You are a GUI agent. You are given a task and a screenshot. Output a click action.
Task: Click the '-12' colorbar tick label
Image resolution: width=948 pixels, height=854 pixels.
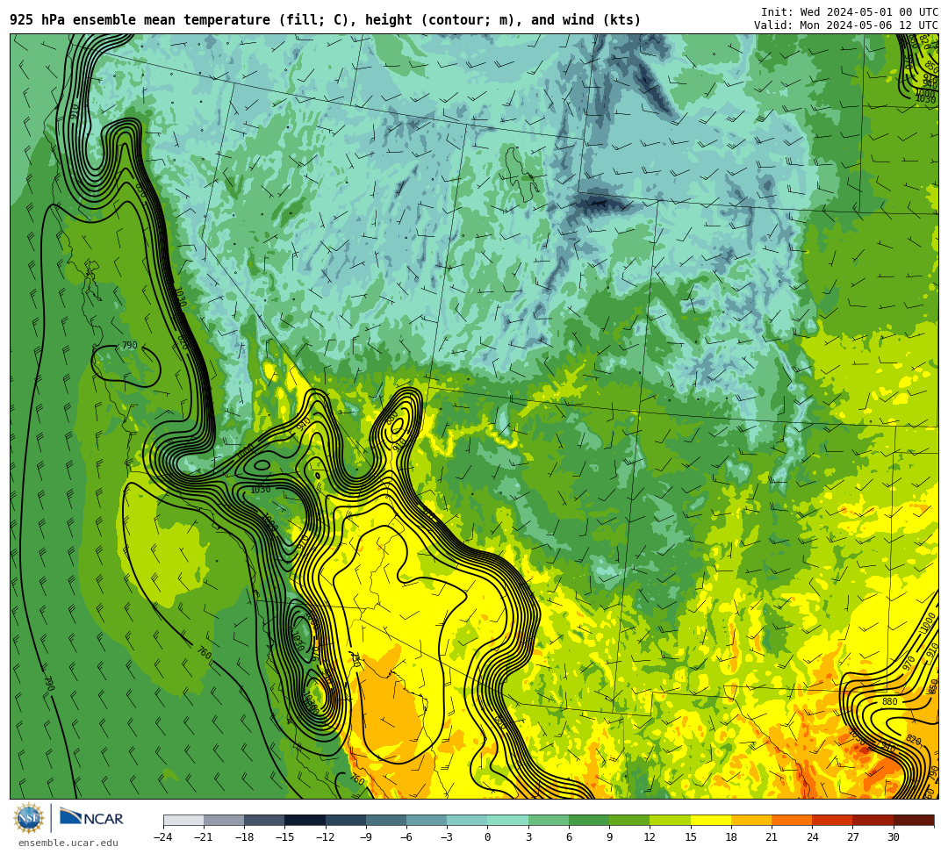coord(326,837)
